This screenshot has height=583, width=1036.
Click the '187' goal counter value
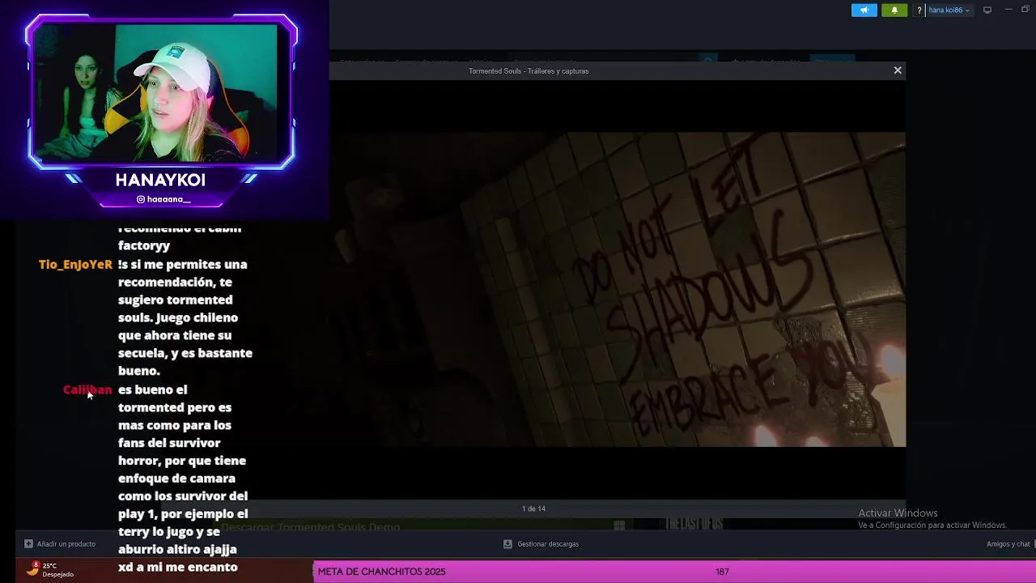tap(722, 572)
